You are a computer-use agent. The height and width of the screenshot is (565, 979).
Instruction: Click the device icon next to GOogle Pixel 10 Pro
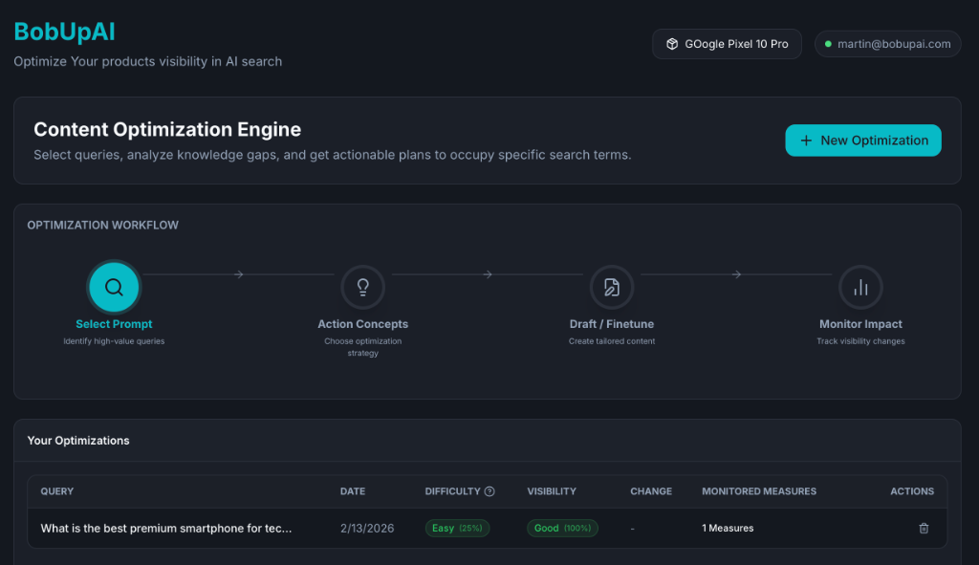point(672,43)
